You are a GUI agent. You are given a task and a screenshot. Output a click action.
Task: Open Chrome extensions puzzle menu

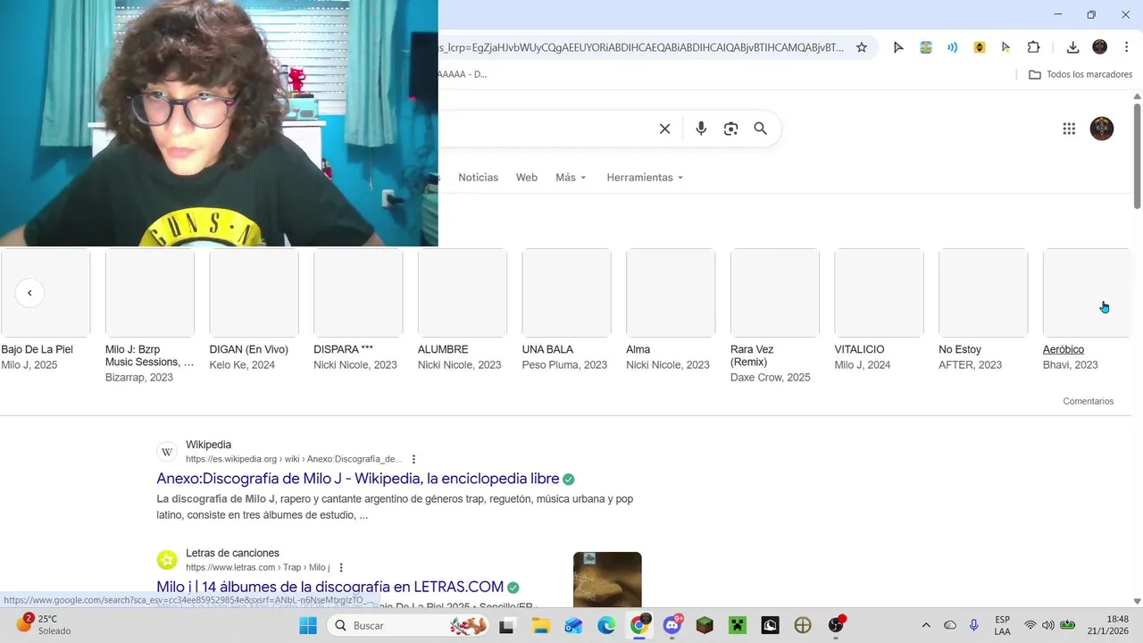1034,47
